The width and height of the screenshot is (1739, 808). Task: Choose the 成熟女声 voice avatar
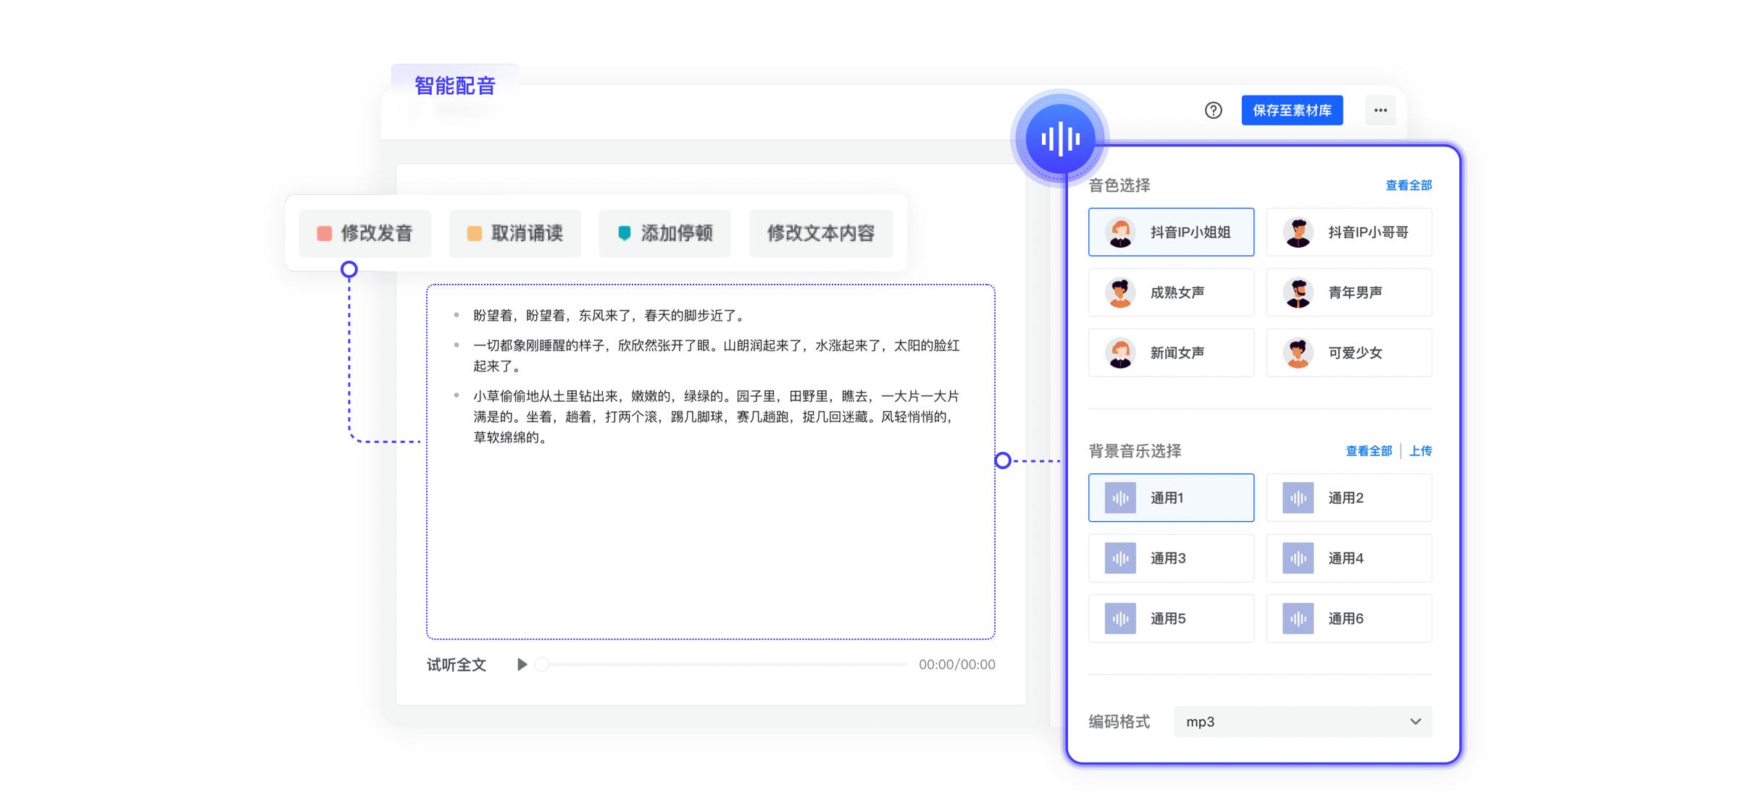1120,293
